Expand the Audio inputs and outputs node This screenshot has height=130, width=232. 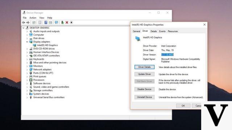[27, 31]
